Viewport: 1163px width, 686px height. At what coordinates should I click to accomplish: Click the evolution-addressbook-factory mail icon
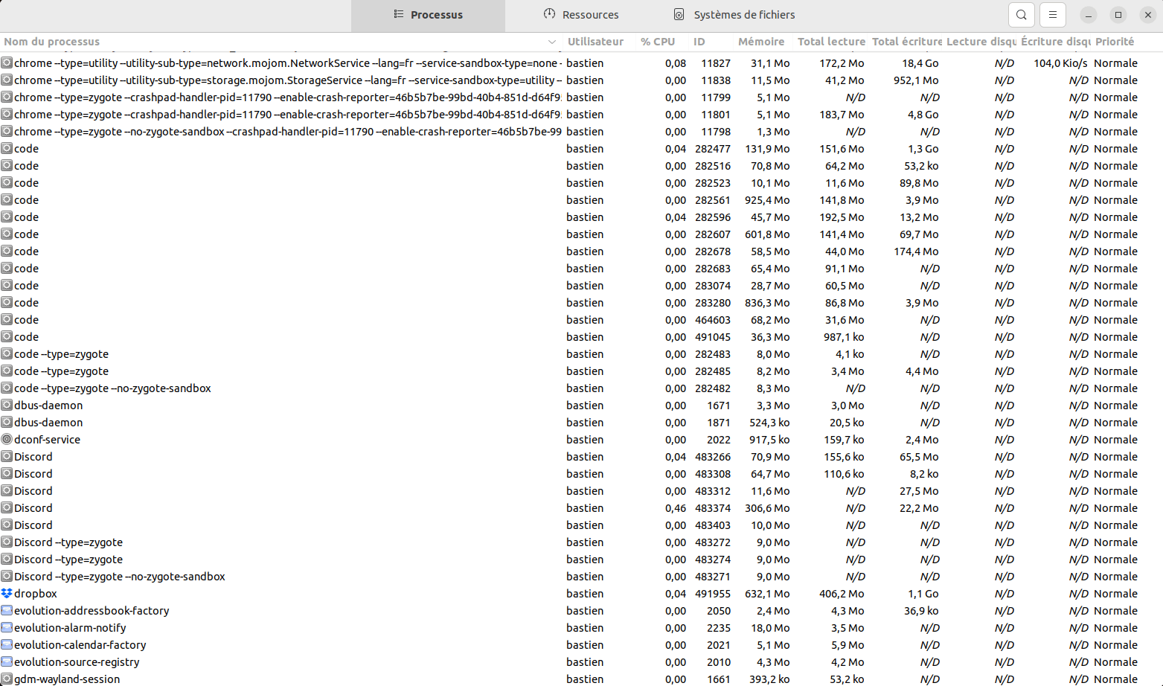point(7,611)
